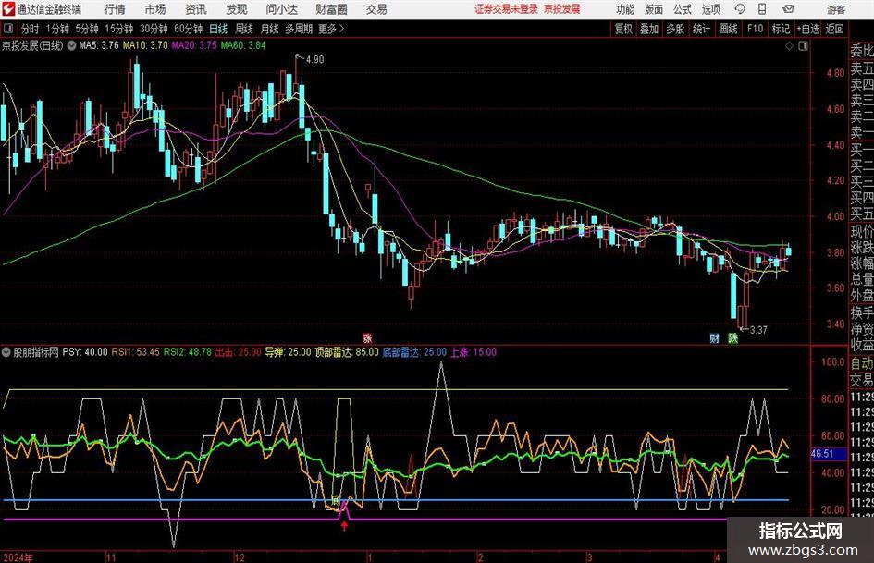Screen dimensions: 874x563
Task: Click the 通达信 red logo icon
Action: pos(8,9)
